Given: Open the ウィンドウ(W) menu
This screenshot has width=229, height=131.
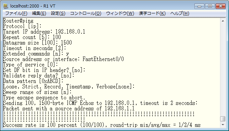Looking at the screenshot, I should point(120,13).
